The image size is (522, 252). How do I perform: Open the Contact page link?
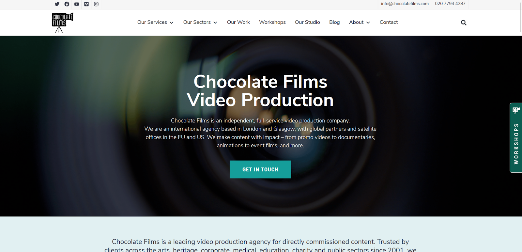click(389, 22)
